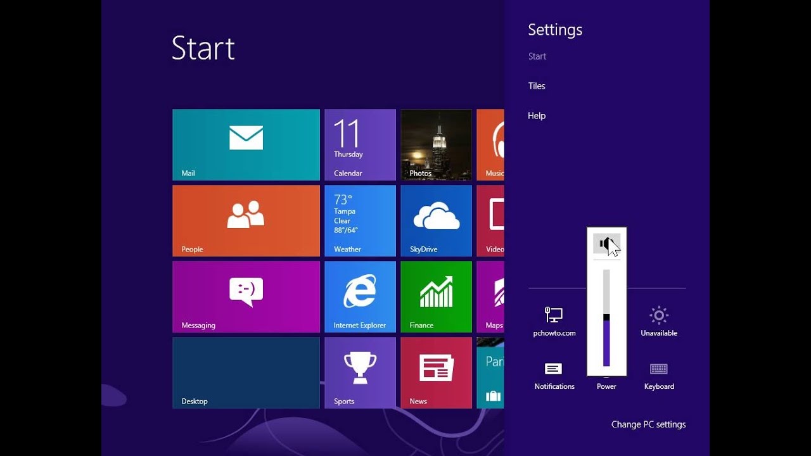Screen dimensions: 811x456
Task: Open the Weather tile for Tampa
Action: coord(360,221)
